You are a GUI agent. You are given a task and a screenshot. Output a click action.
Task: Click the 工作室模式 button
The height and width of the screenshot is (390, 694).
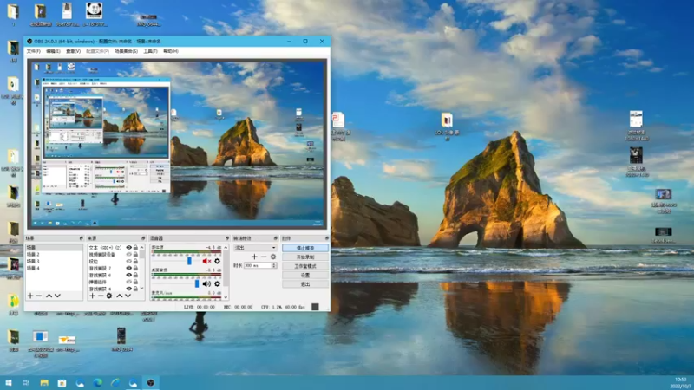click(x=305, y=266)
